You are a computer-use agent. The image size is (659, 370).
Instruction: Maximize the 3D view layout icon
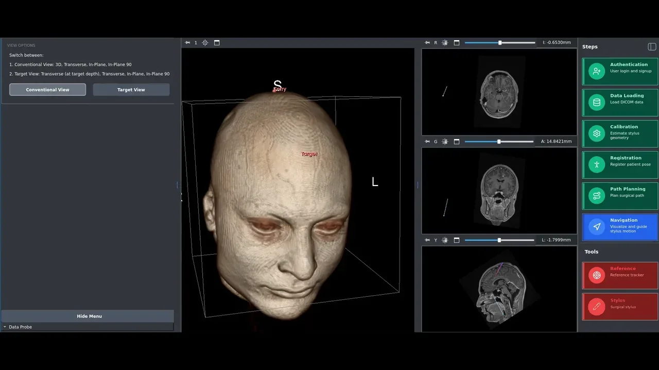coord(217,43)
